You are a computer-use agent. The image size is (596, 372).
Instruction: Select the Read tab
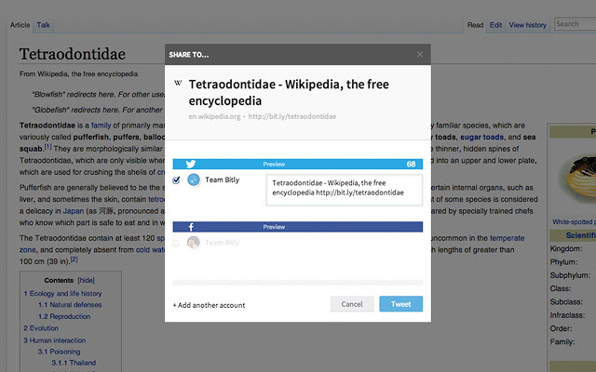click(475, 25)
